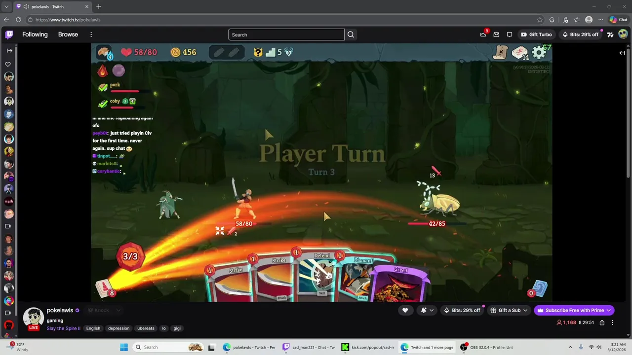
Task: Bookmark this page with the star icon
Action: pyautogui.click(x=540, y=20)
